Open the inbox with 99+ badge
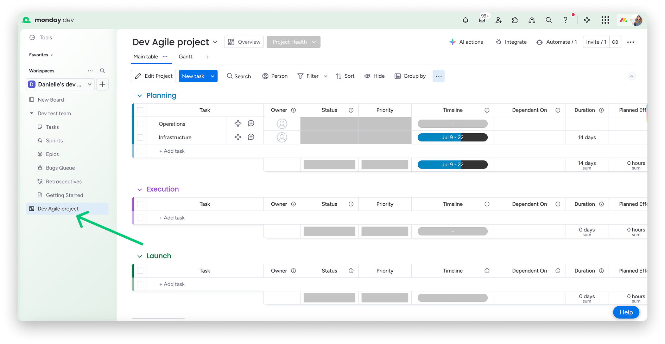 [482, 19]
